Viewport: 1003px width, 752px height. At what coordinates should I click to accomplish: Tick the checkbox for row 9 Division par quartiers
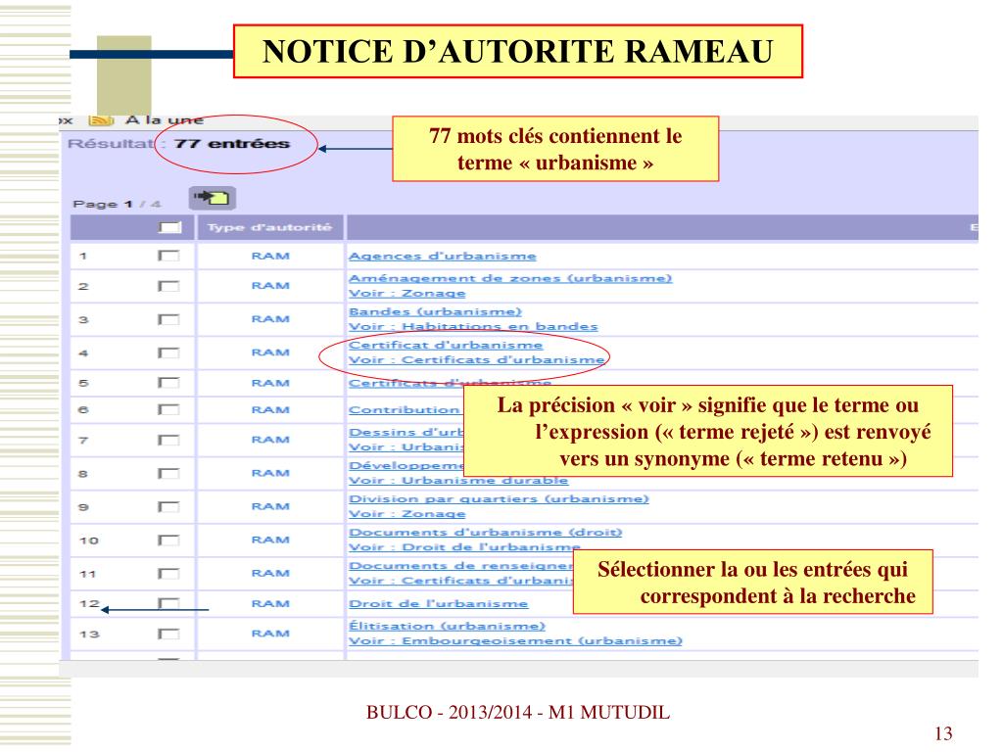click(x=168, y=507)
